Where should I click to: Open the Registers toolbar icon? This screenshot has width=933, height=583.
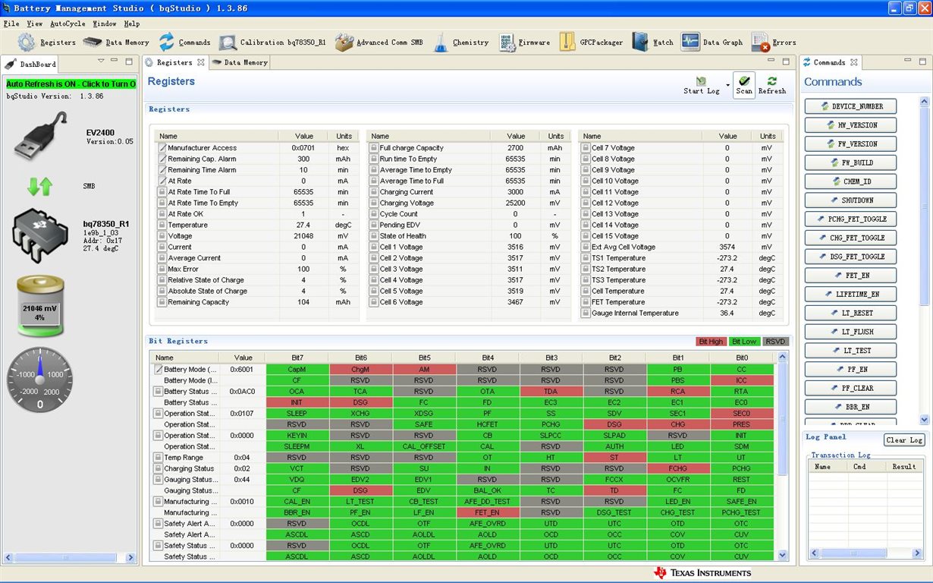point(27,43)
